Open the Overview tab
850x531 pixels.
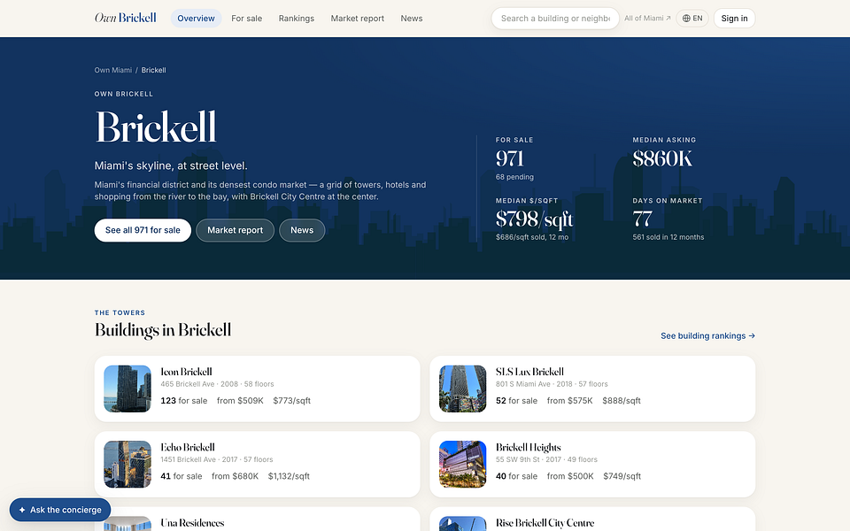coord(196,19)
